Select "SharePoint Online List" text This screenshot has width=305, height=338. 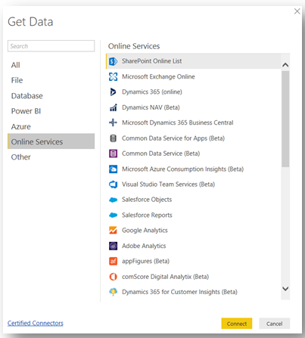(152, 61)
